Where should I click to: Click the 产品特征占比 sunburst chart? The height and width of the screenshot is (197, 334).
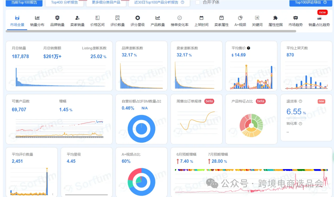click(251, 125)
